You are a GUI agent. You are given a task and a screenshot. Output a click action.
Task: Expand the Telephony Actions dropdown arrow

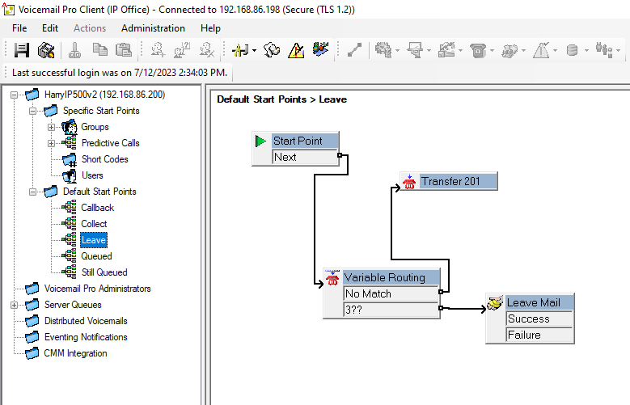[492, 51]
